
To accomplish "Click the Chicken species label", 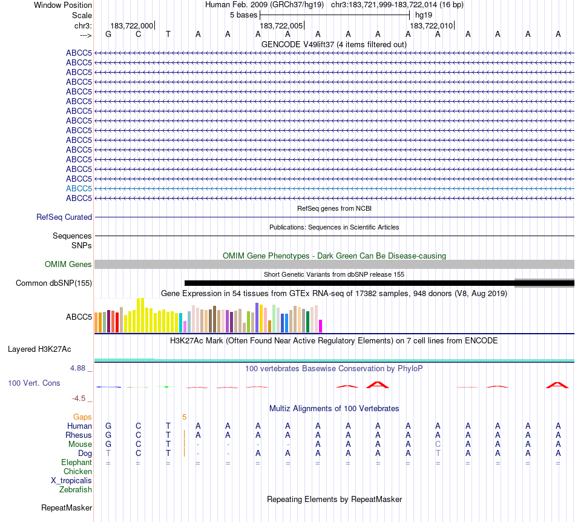I will tap(77, 471).
